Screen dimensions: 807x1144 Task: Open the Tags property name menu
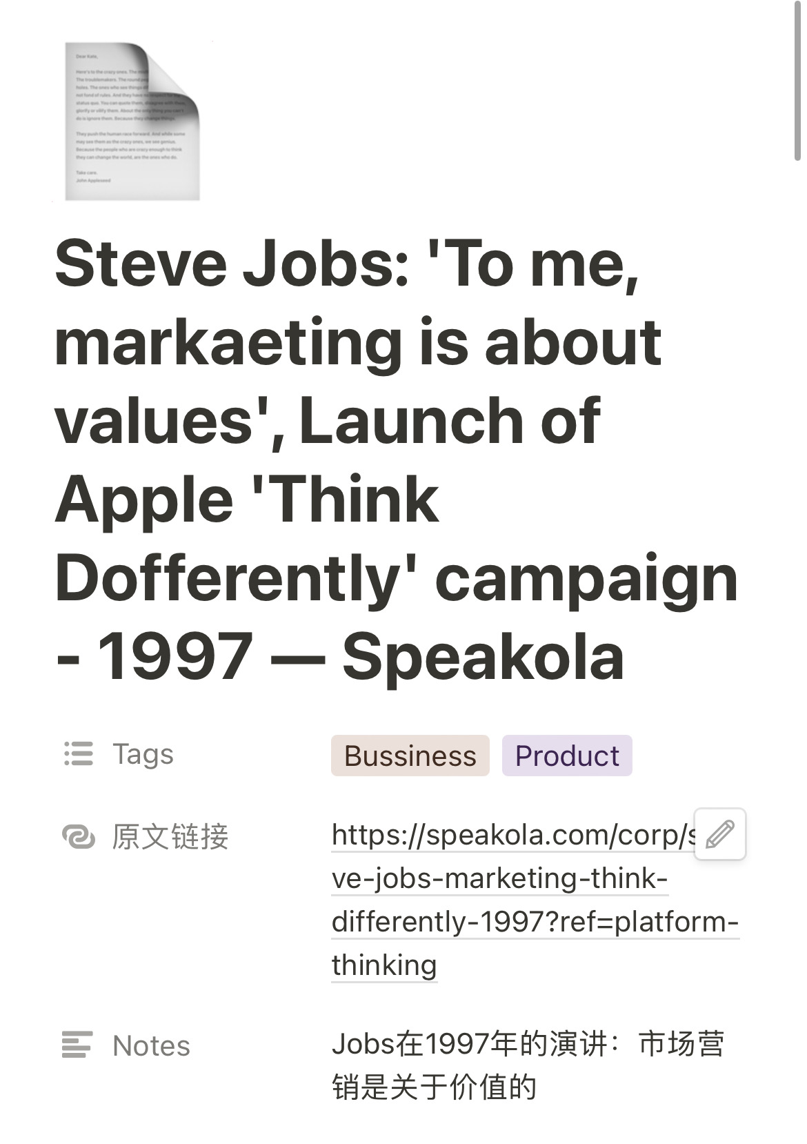point(143,754)
